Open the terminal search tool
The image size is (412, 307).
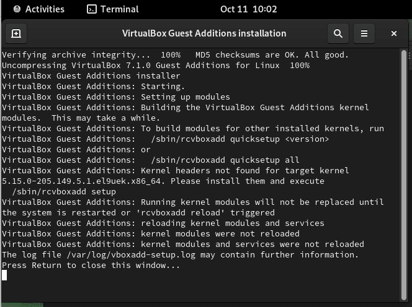click(338, 33)
